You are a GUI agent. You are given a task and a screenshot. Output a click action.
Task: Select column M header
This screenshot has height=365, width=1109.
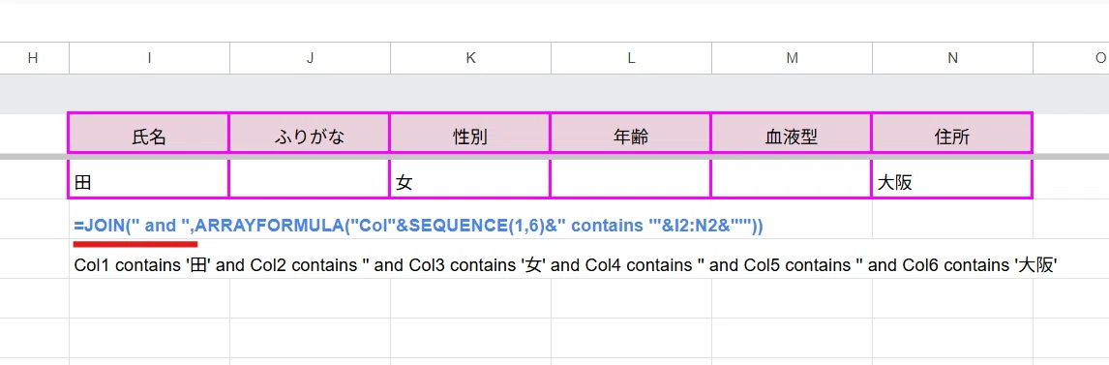[792, 59]
